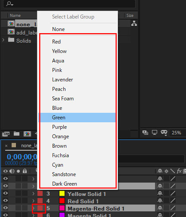Expand the Solids folder
Image resolution: width=186 pixels, height=217 pixels.
pyautogui.click(x=3, y=40)
